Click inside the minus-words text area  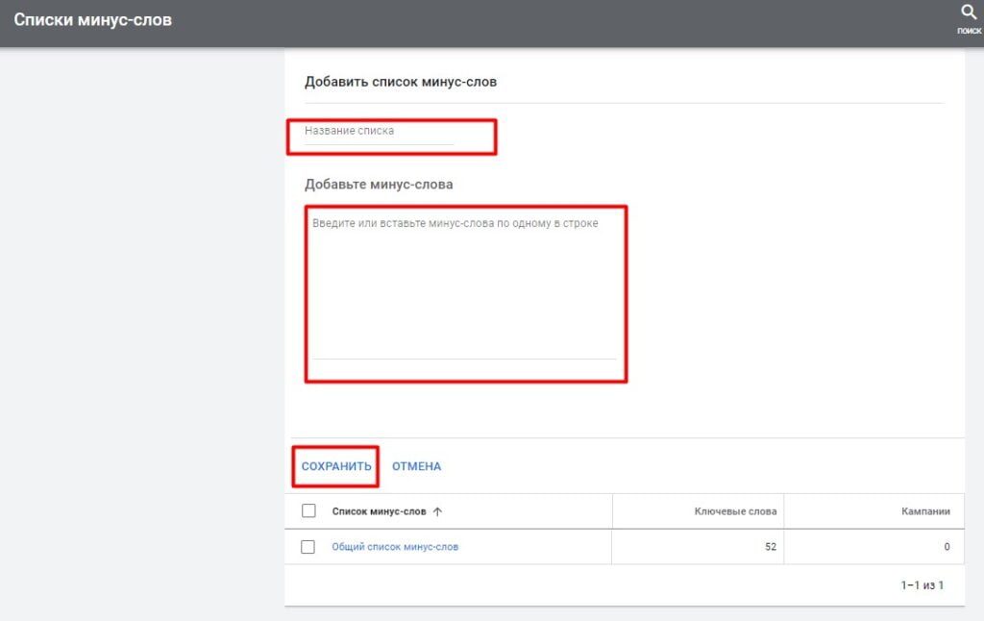(464, 286)
